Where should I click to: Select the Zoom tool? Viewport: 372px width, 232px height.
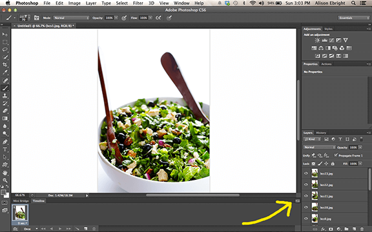(5, 180)
